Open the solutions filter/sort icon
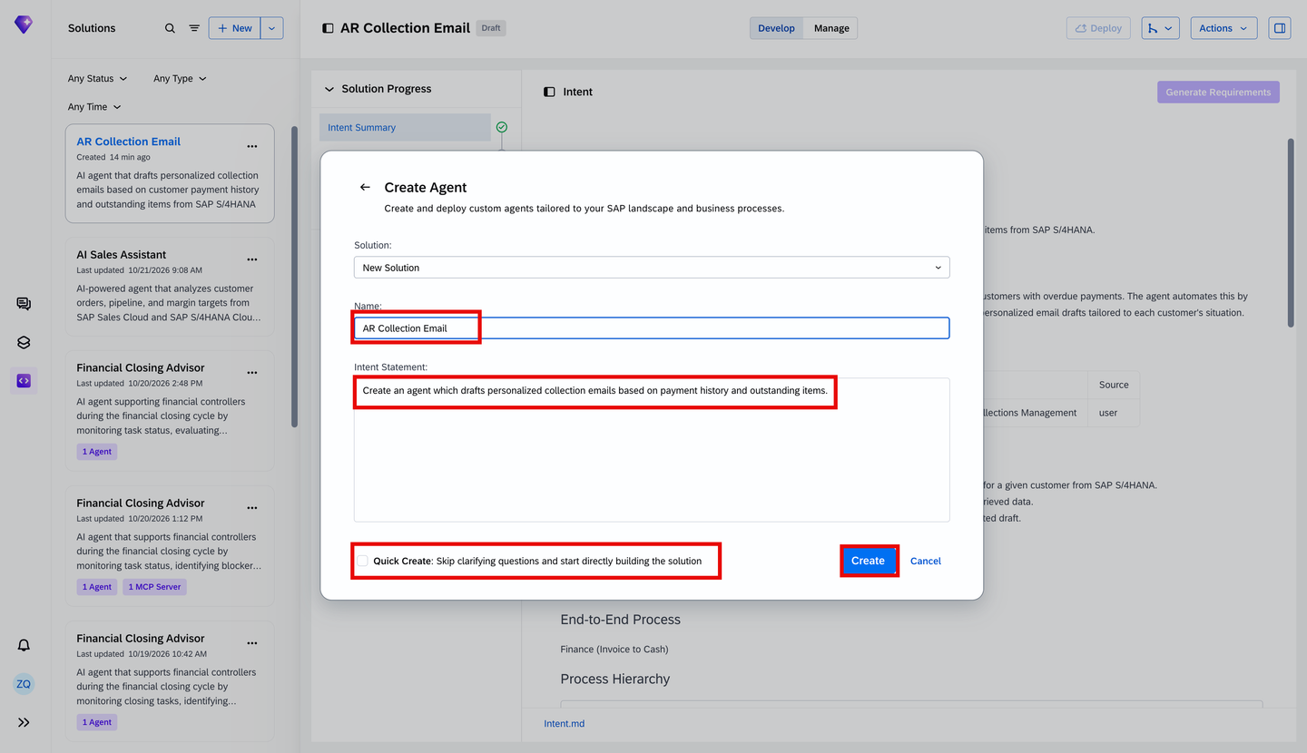1307x753 pixels. click(194, 28)
